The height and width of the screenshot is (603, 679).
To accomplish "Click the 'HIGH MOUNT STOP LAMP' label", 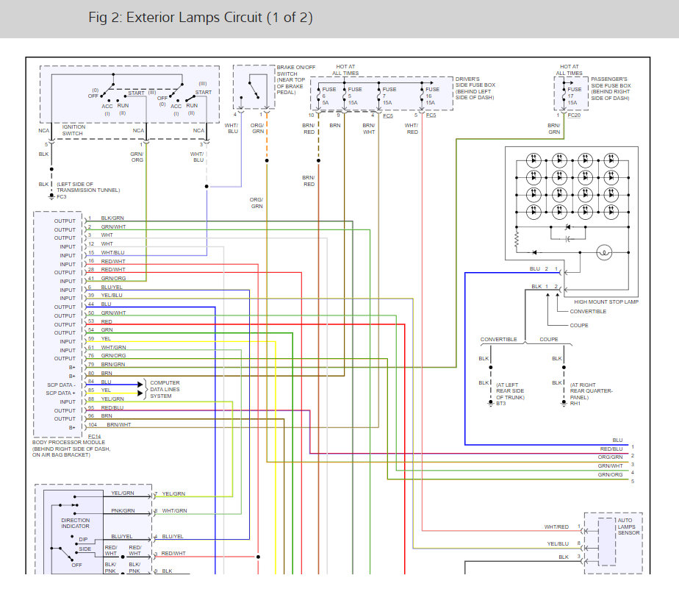I will [x=606, y=302].
